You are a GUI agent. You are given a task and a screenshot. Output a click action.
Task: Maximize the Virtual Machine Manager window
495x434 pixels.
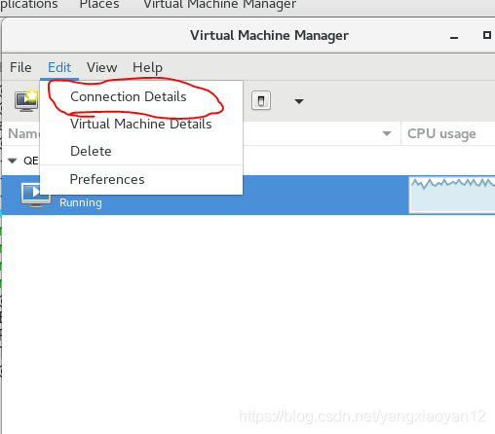point(487,35)
